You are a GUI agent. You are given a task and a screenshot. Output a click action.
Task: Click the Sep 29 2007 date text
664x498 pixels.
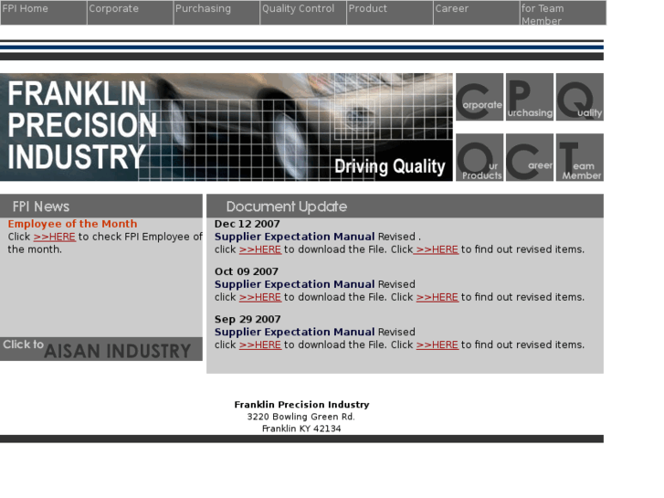[x=248, y=319]
